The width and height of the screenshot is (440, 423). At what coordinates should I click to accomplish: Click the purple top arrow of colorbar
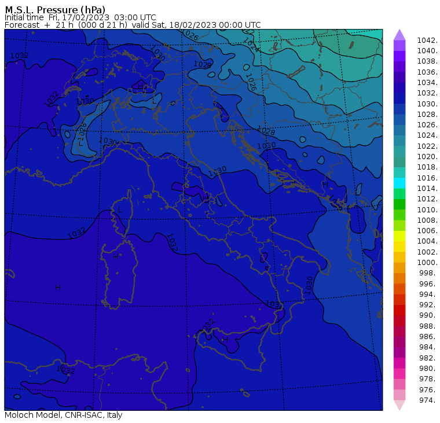coord(399,35)
